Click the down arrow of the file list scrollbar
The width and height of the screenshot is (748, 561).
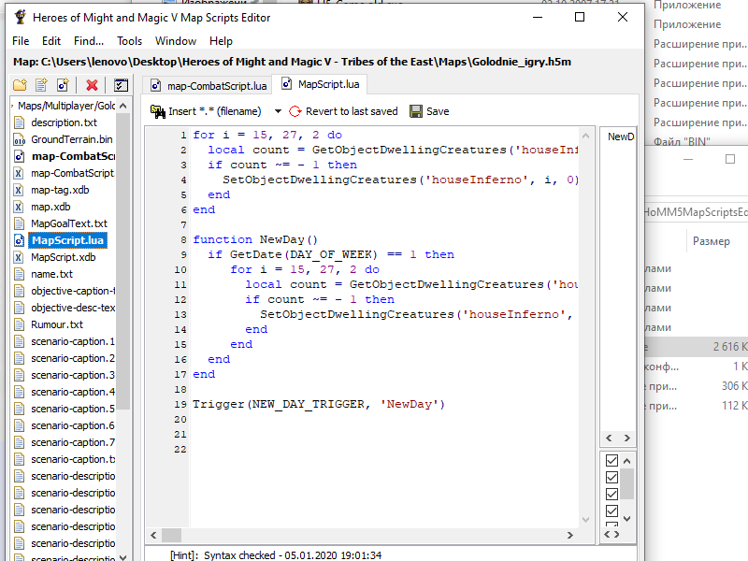point(123,556)
